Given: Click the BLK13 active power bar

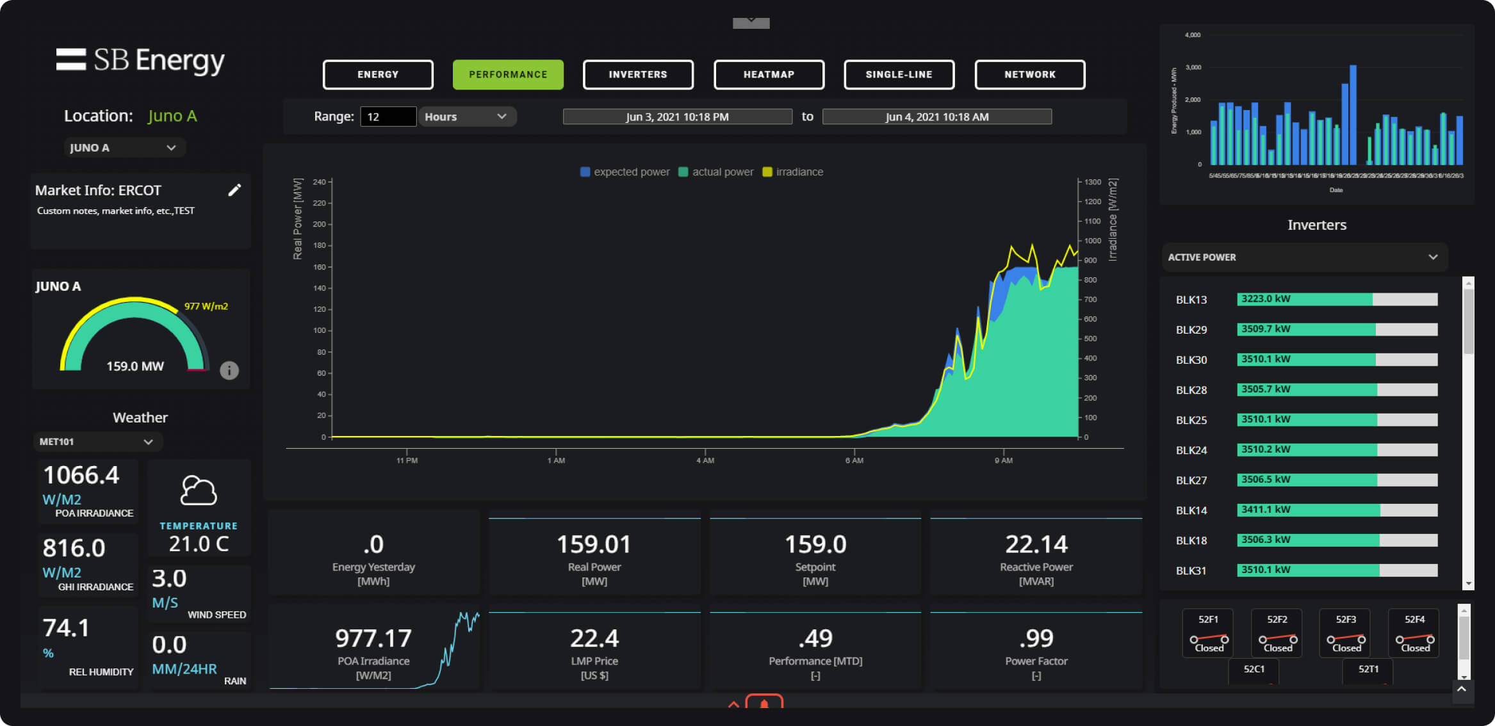Looking at the screenshot, I should (1336, 299).
